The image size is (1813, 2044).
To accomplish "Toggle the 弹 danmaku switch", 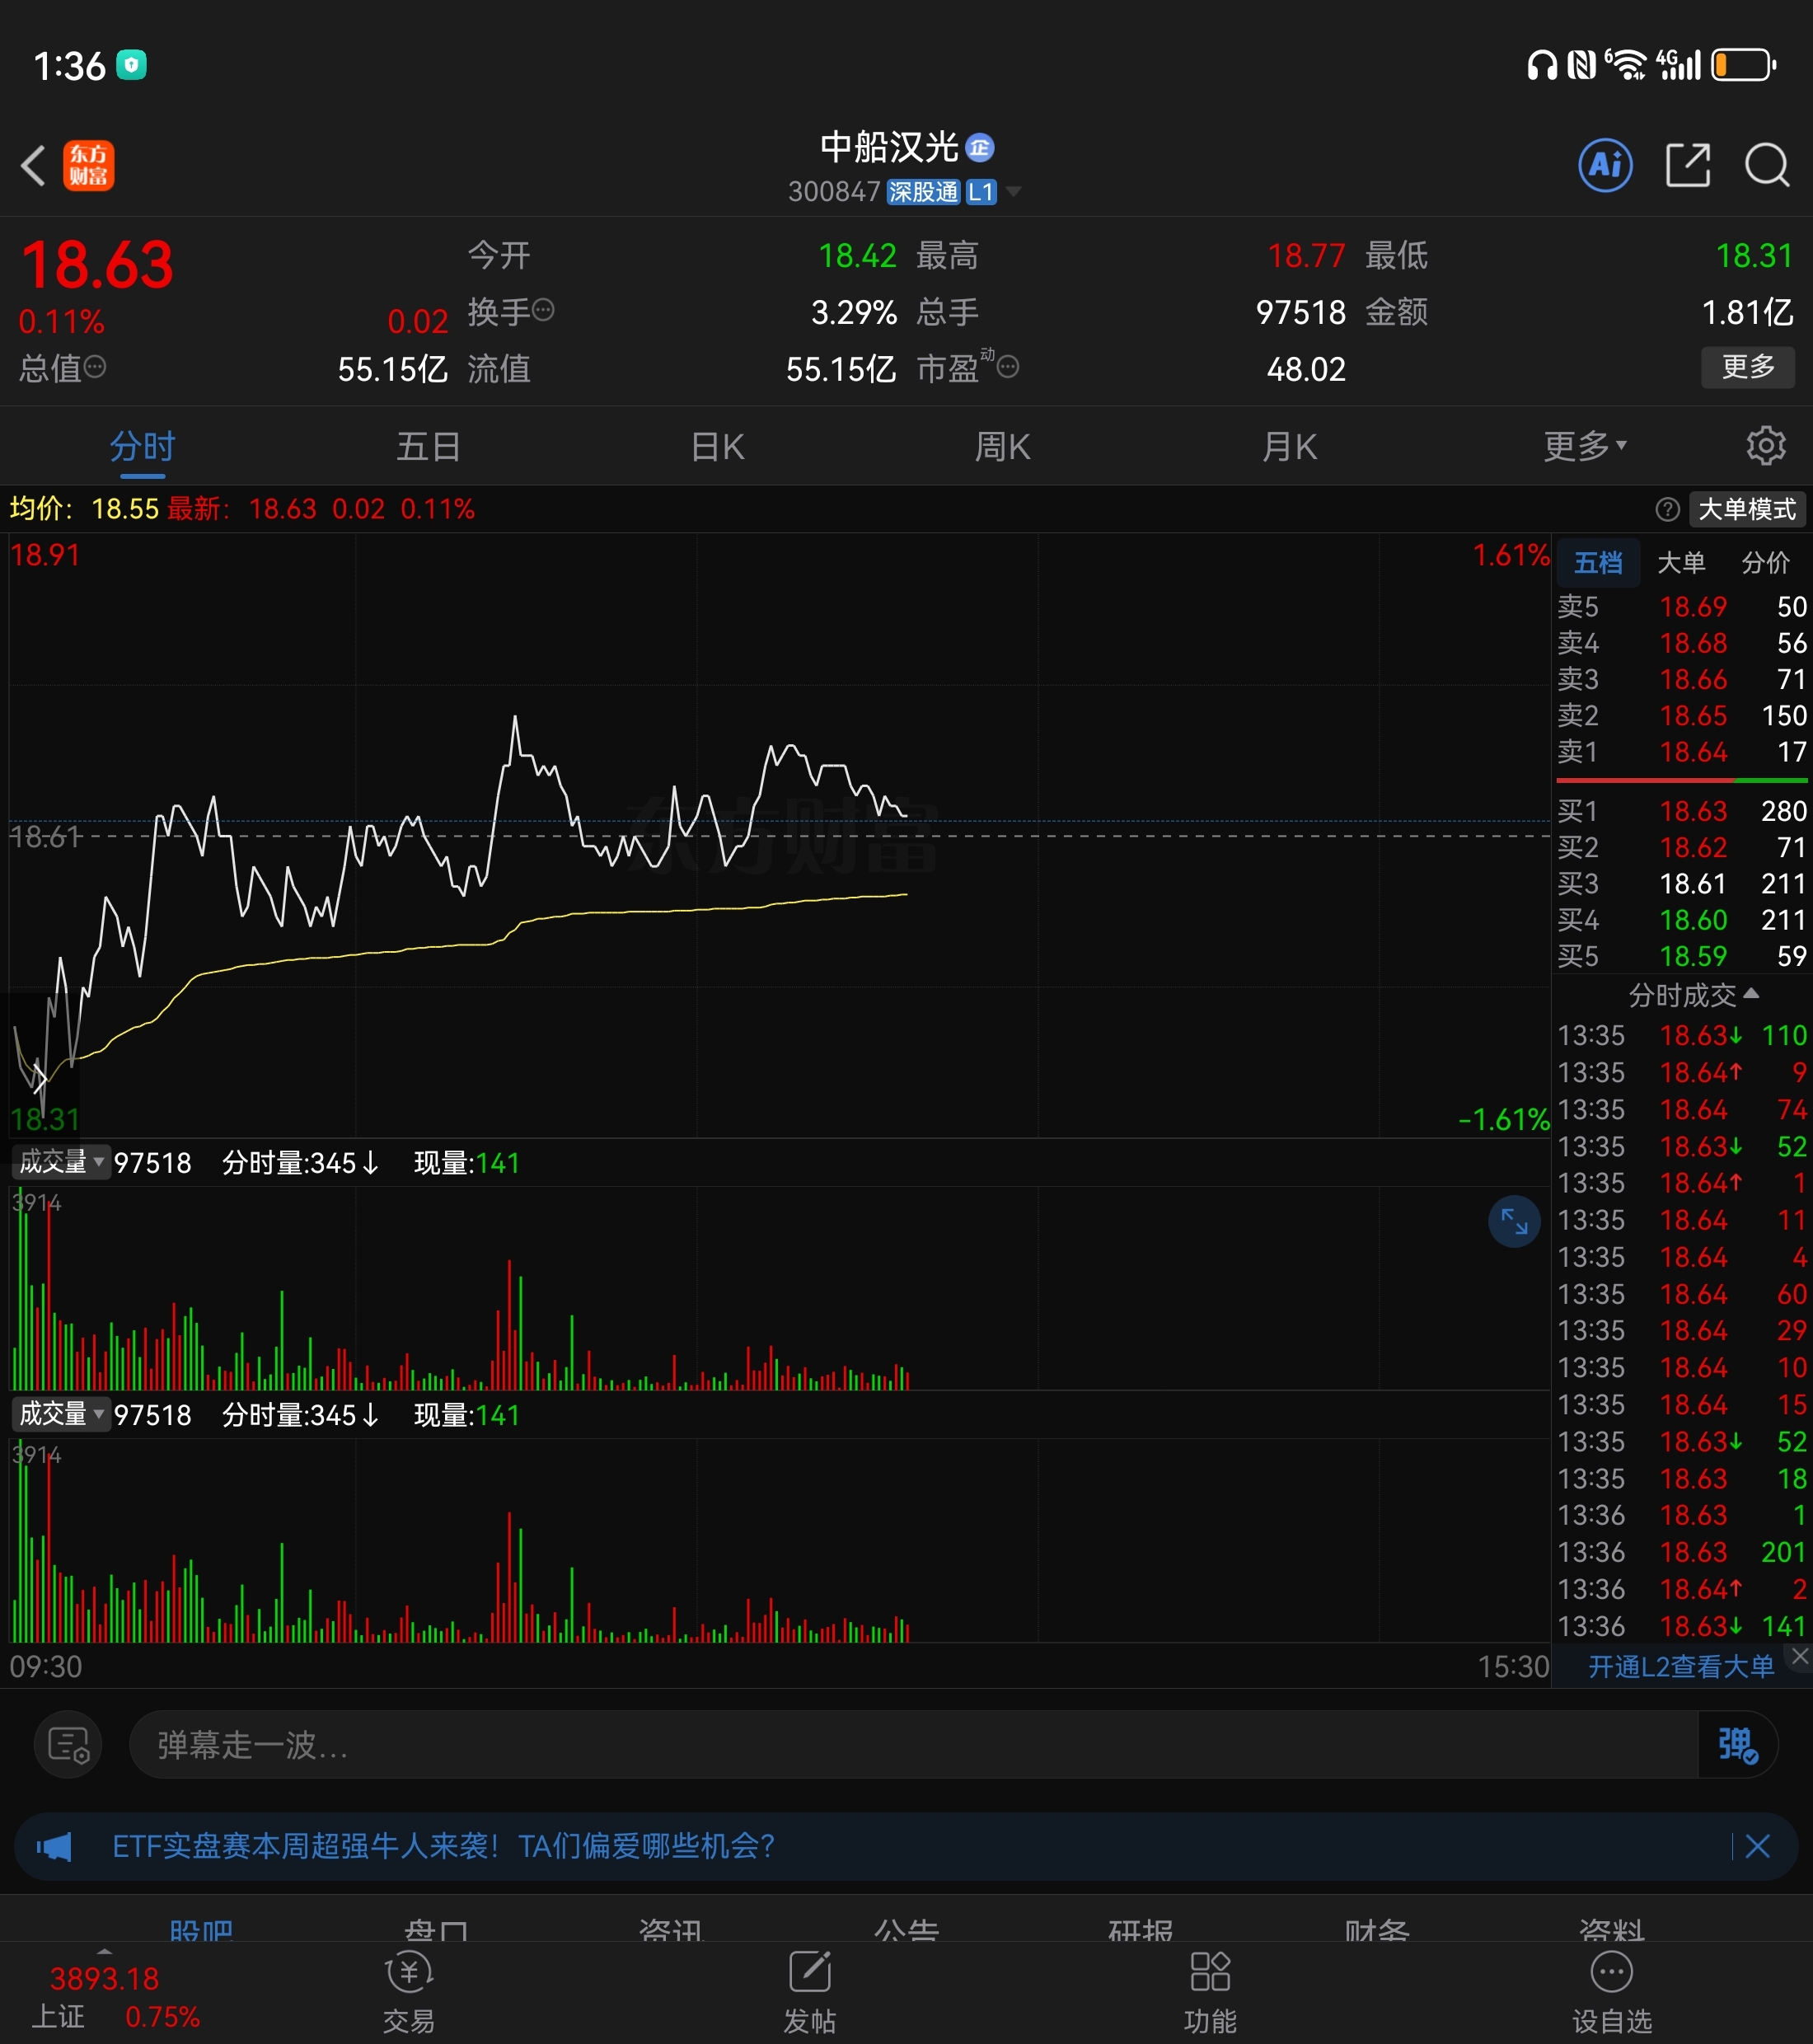I will (x=1737, y=1745).
